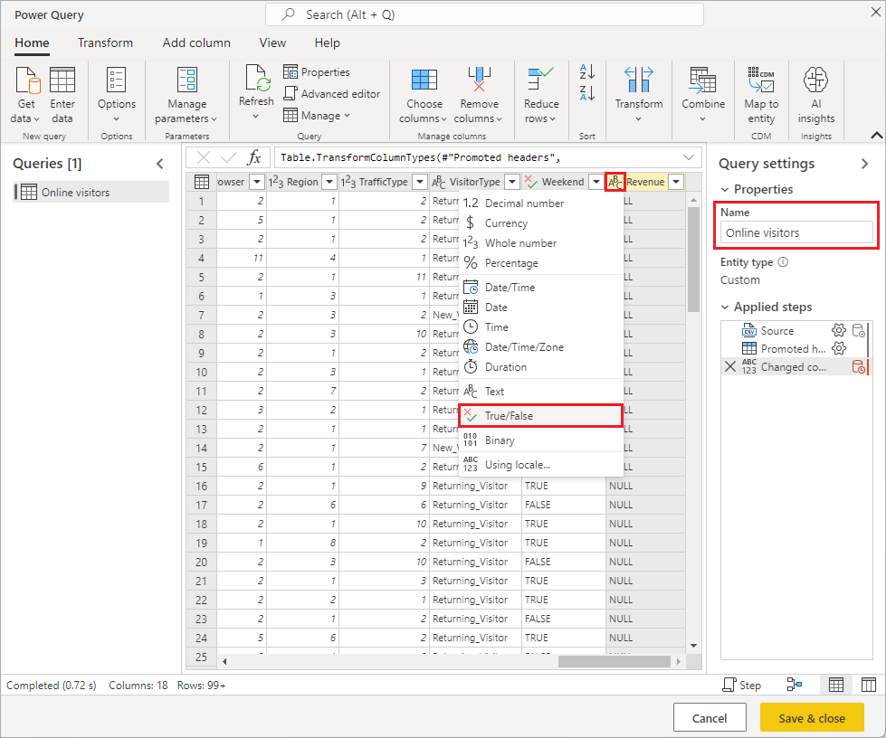886x738 pixels.
Task: Confirm the formula with checkmark
Action: pos(229,157)
